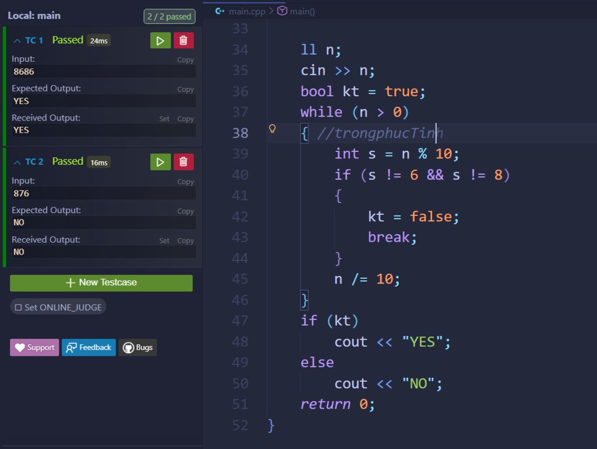Delete test case TC 2

click(184, 162)
